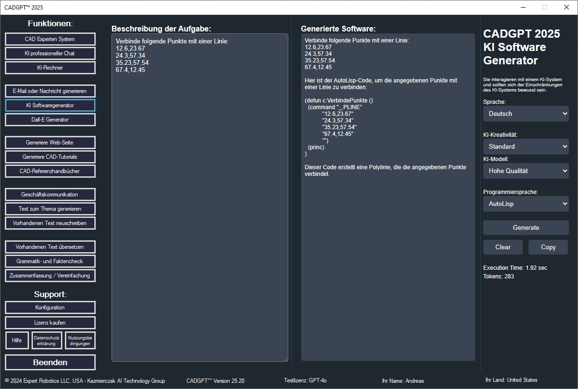Maximize the CADGPT window
The height and width of the screenshot is (389, 578).
click(x=545, y=7)
